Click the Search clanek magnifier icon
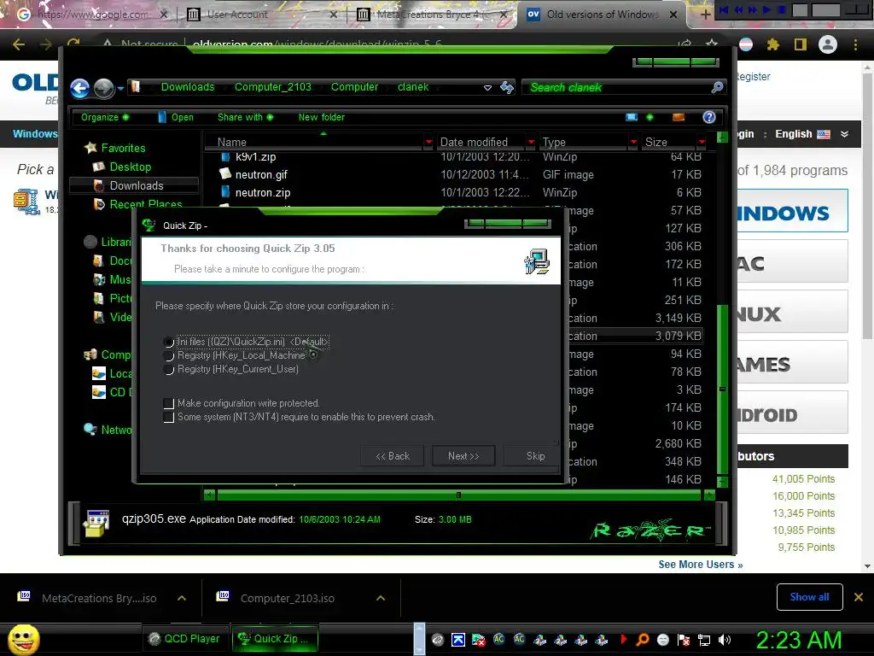The width and height of the screenshot is (874, 656). click(717, 87)
